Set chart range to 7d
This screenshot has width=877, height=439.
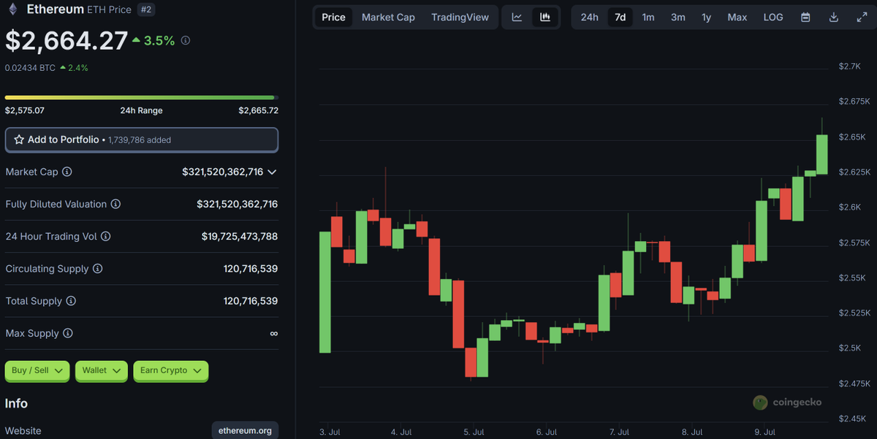pyautogui.click(x=620, y=17)
